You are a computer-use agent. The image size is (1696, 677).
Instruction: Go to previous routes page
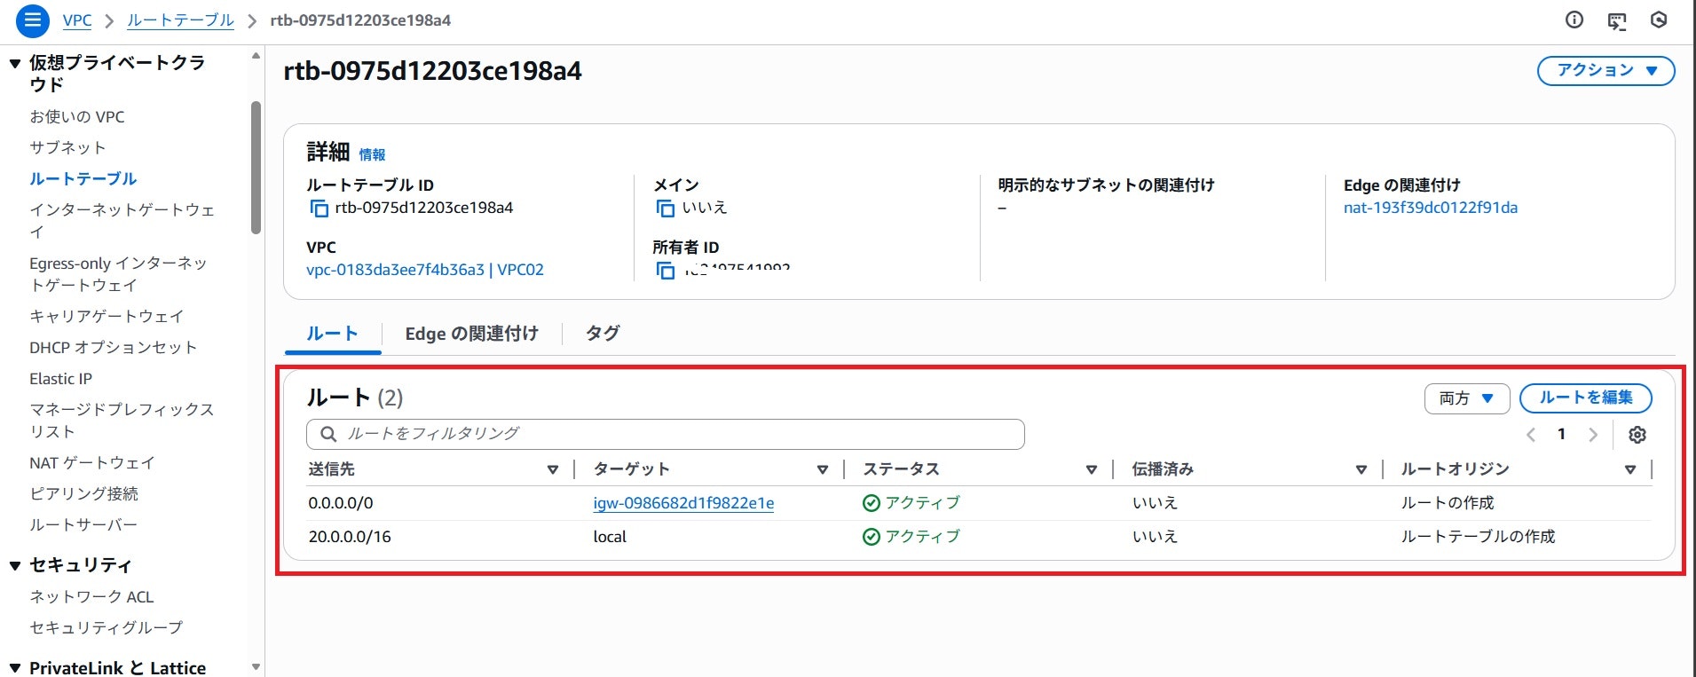pyautogui.click(x=1531, y=435)
